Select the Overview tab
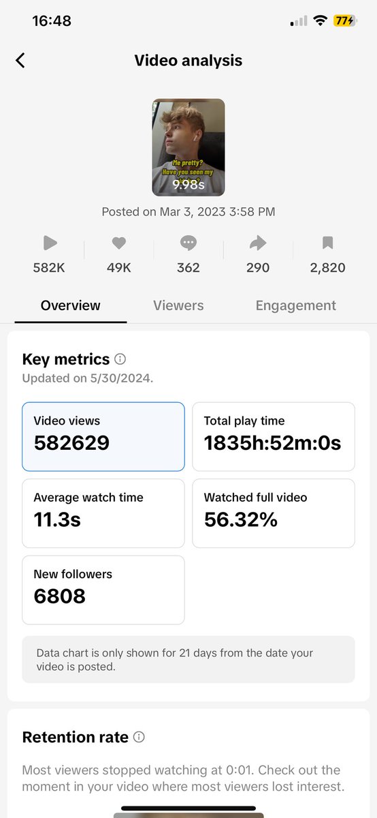 [71, 305]
